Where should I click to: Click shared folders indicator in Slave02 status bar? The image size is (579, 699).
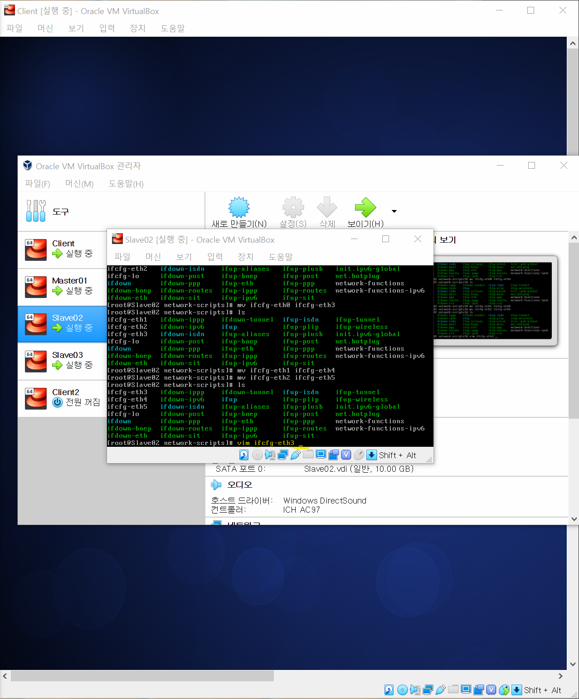tap(308, 455)
